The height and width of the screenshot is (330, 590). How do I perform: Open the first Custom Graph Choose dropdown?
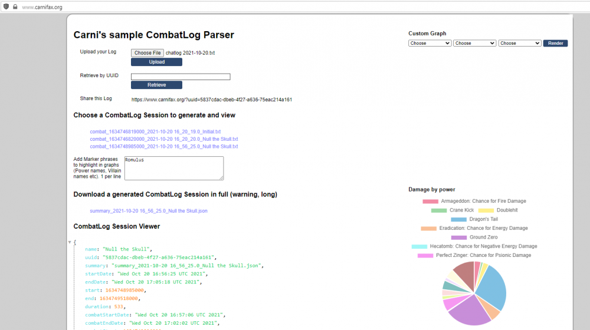(x=430, y=43)
